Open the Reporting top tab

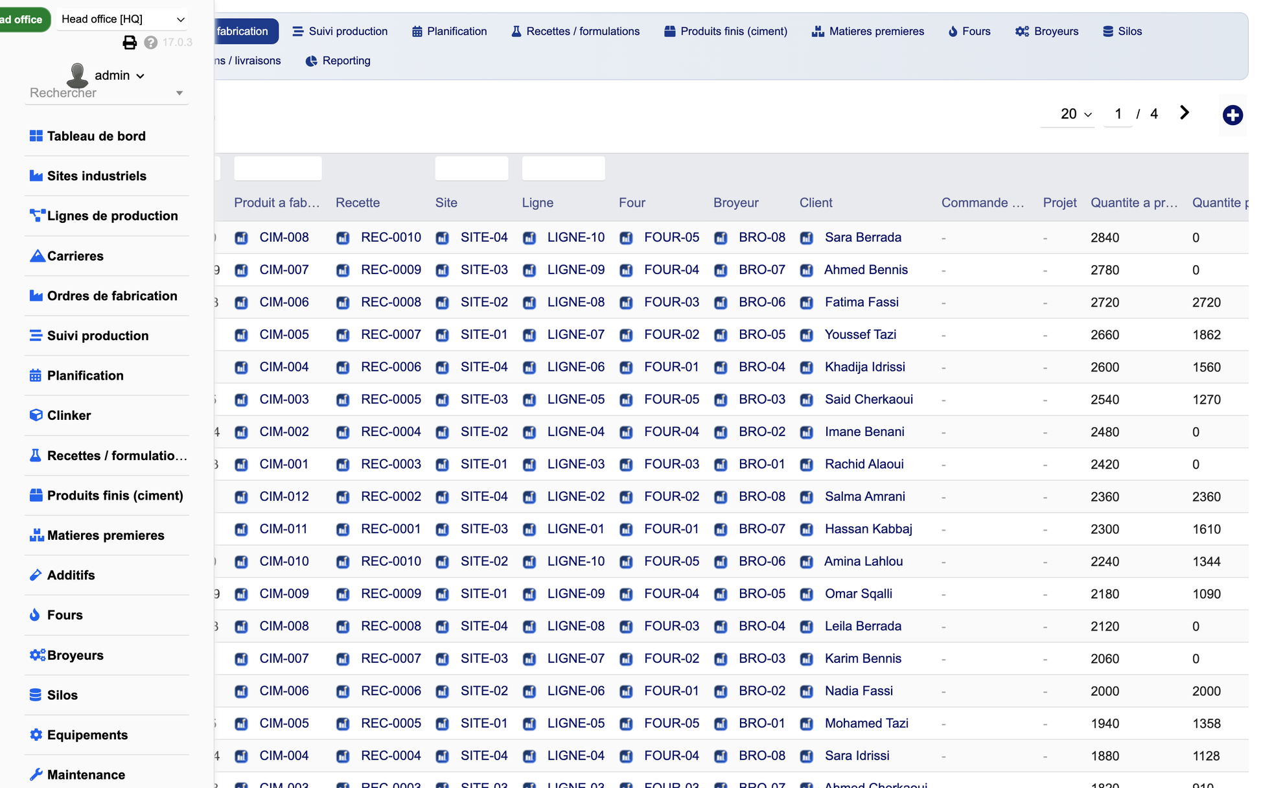coord(338,60)
